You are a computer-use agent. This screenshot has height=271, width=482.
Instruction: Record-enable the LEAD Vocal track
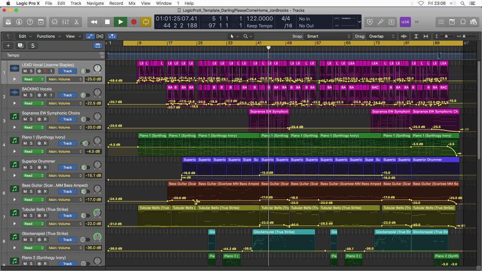pyautogui.click(x=45, y=71)
